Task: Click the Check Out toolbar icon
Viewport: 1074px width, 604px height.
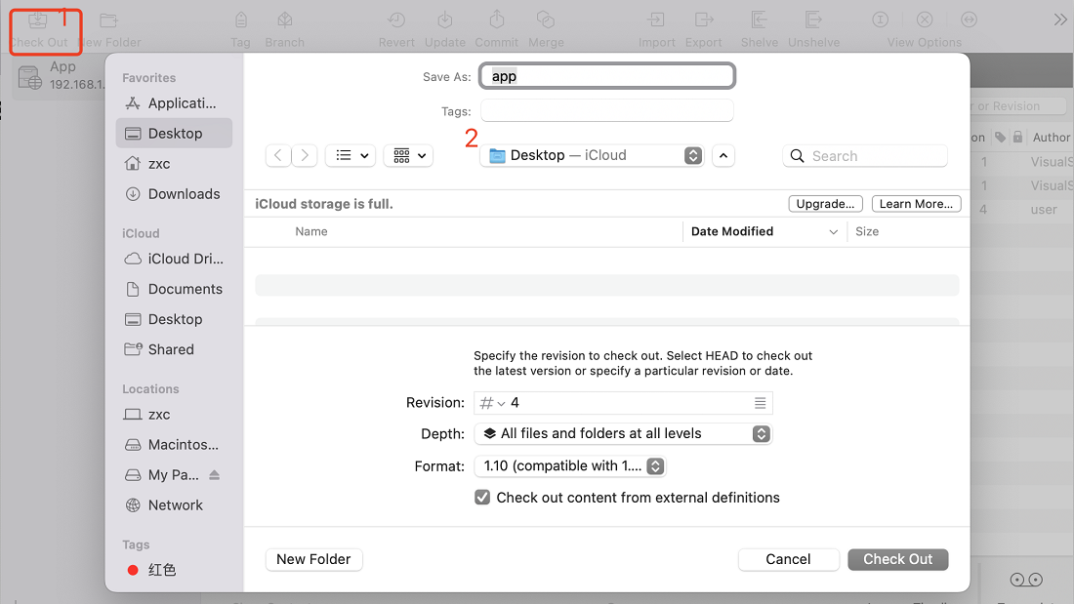Action: point(38,20)
